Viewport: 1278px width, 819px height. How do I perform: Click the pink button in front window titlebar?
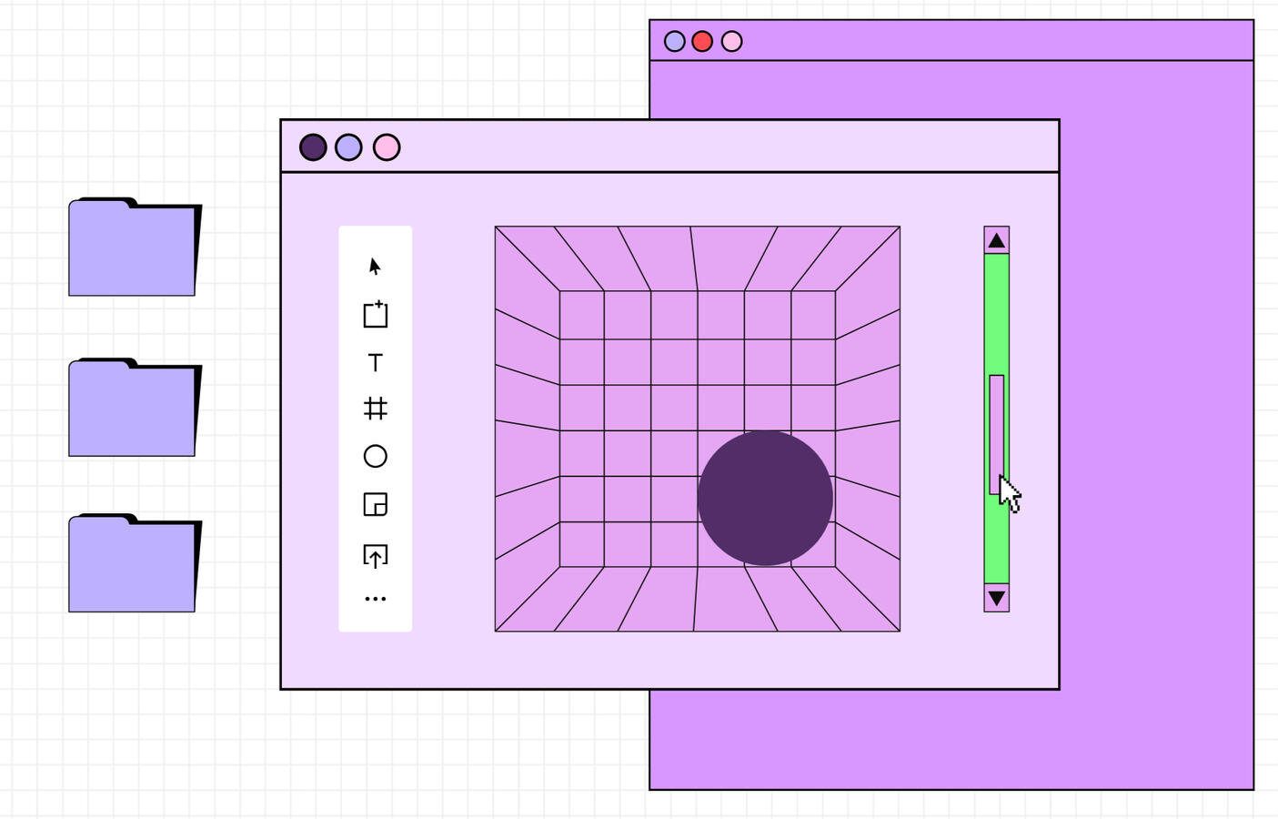pyautogui.click(x=387, y=147)
